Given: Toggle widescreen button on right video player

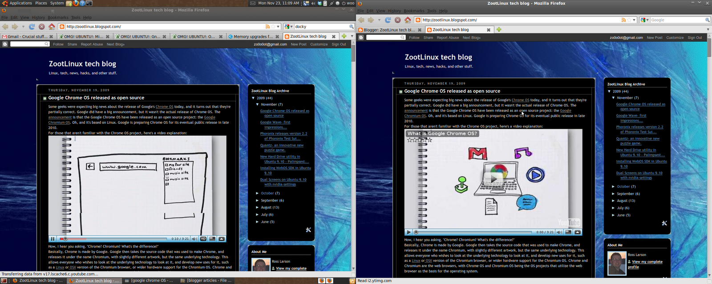Looking at the screenshot, I should point(568,232).
